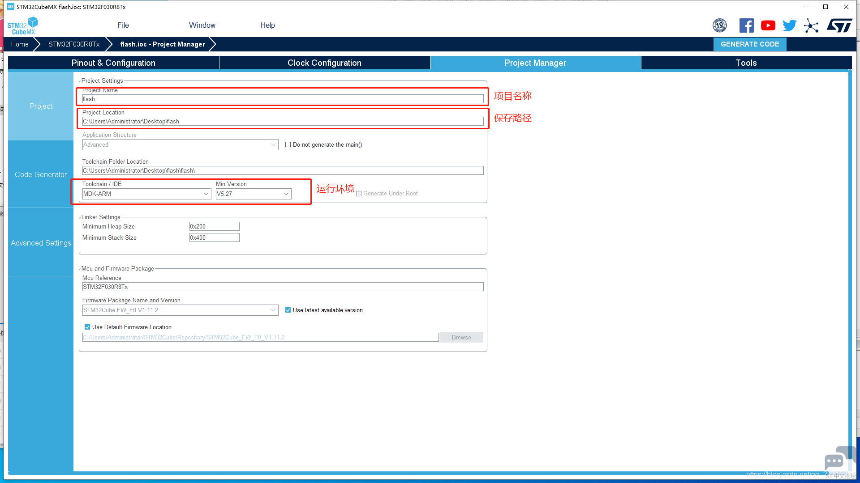Open the chat bubble assistant icon
The width and height of the screenshot is (860, 483).
tap(839, 459)
